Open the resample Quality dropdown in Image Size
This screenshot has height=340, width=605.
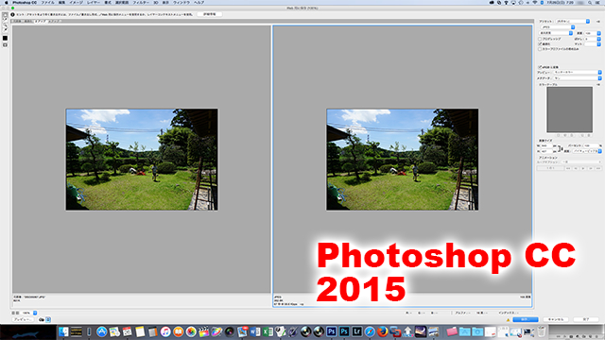pos(586,151)
